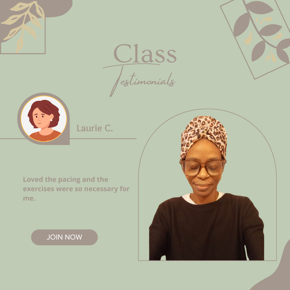Click the photo of woman in leopard headwrap
This screenshot has height=290, width=290.
[206, 188]
